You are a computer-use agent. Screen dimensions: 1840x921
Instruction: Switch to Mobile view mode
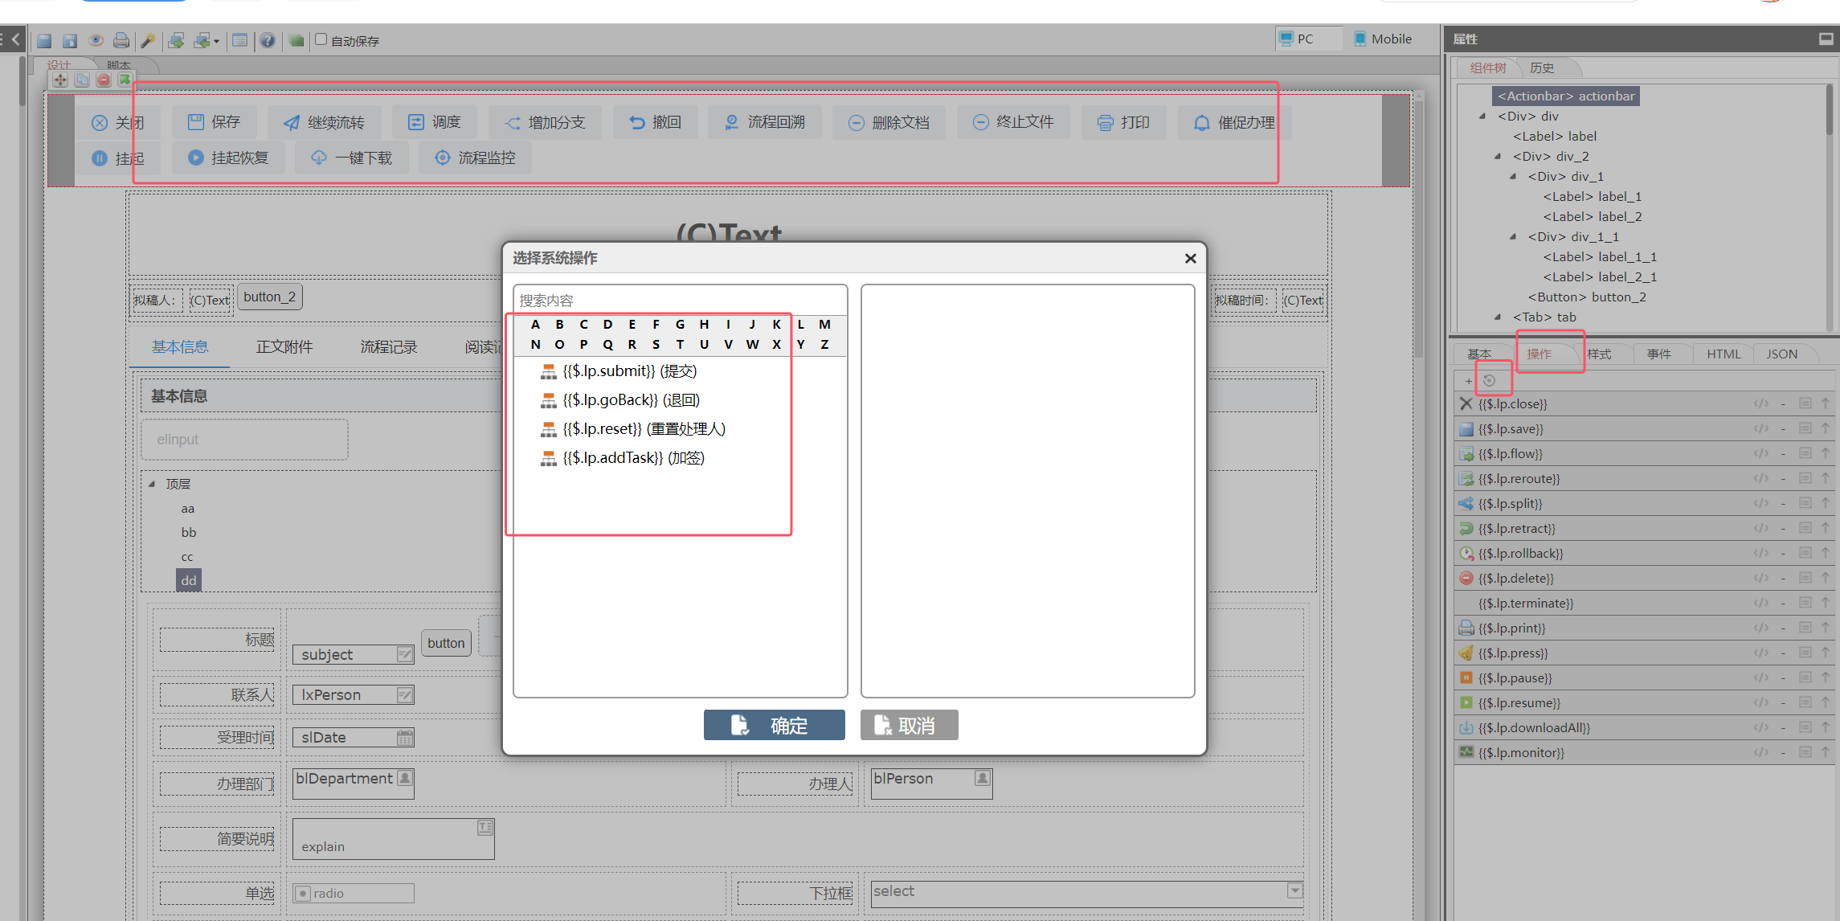coord(1382,39)
